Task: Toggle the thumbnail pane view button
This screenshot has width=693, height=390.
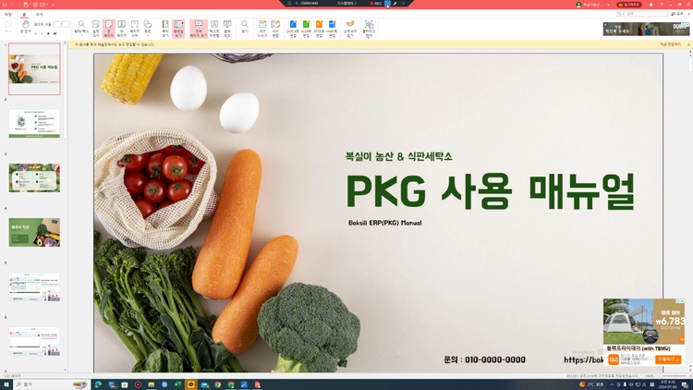Action: pos(178,29)
